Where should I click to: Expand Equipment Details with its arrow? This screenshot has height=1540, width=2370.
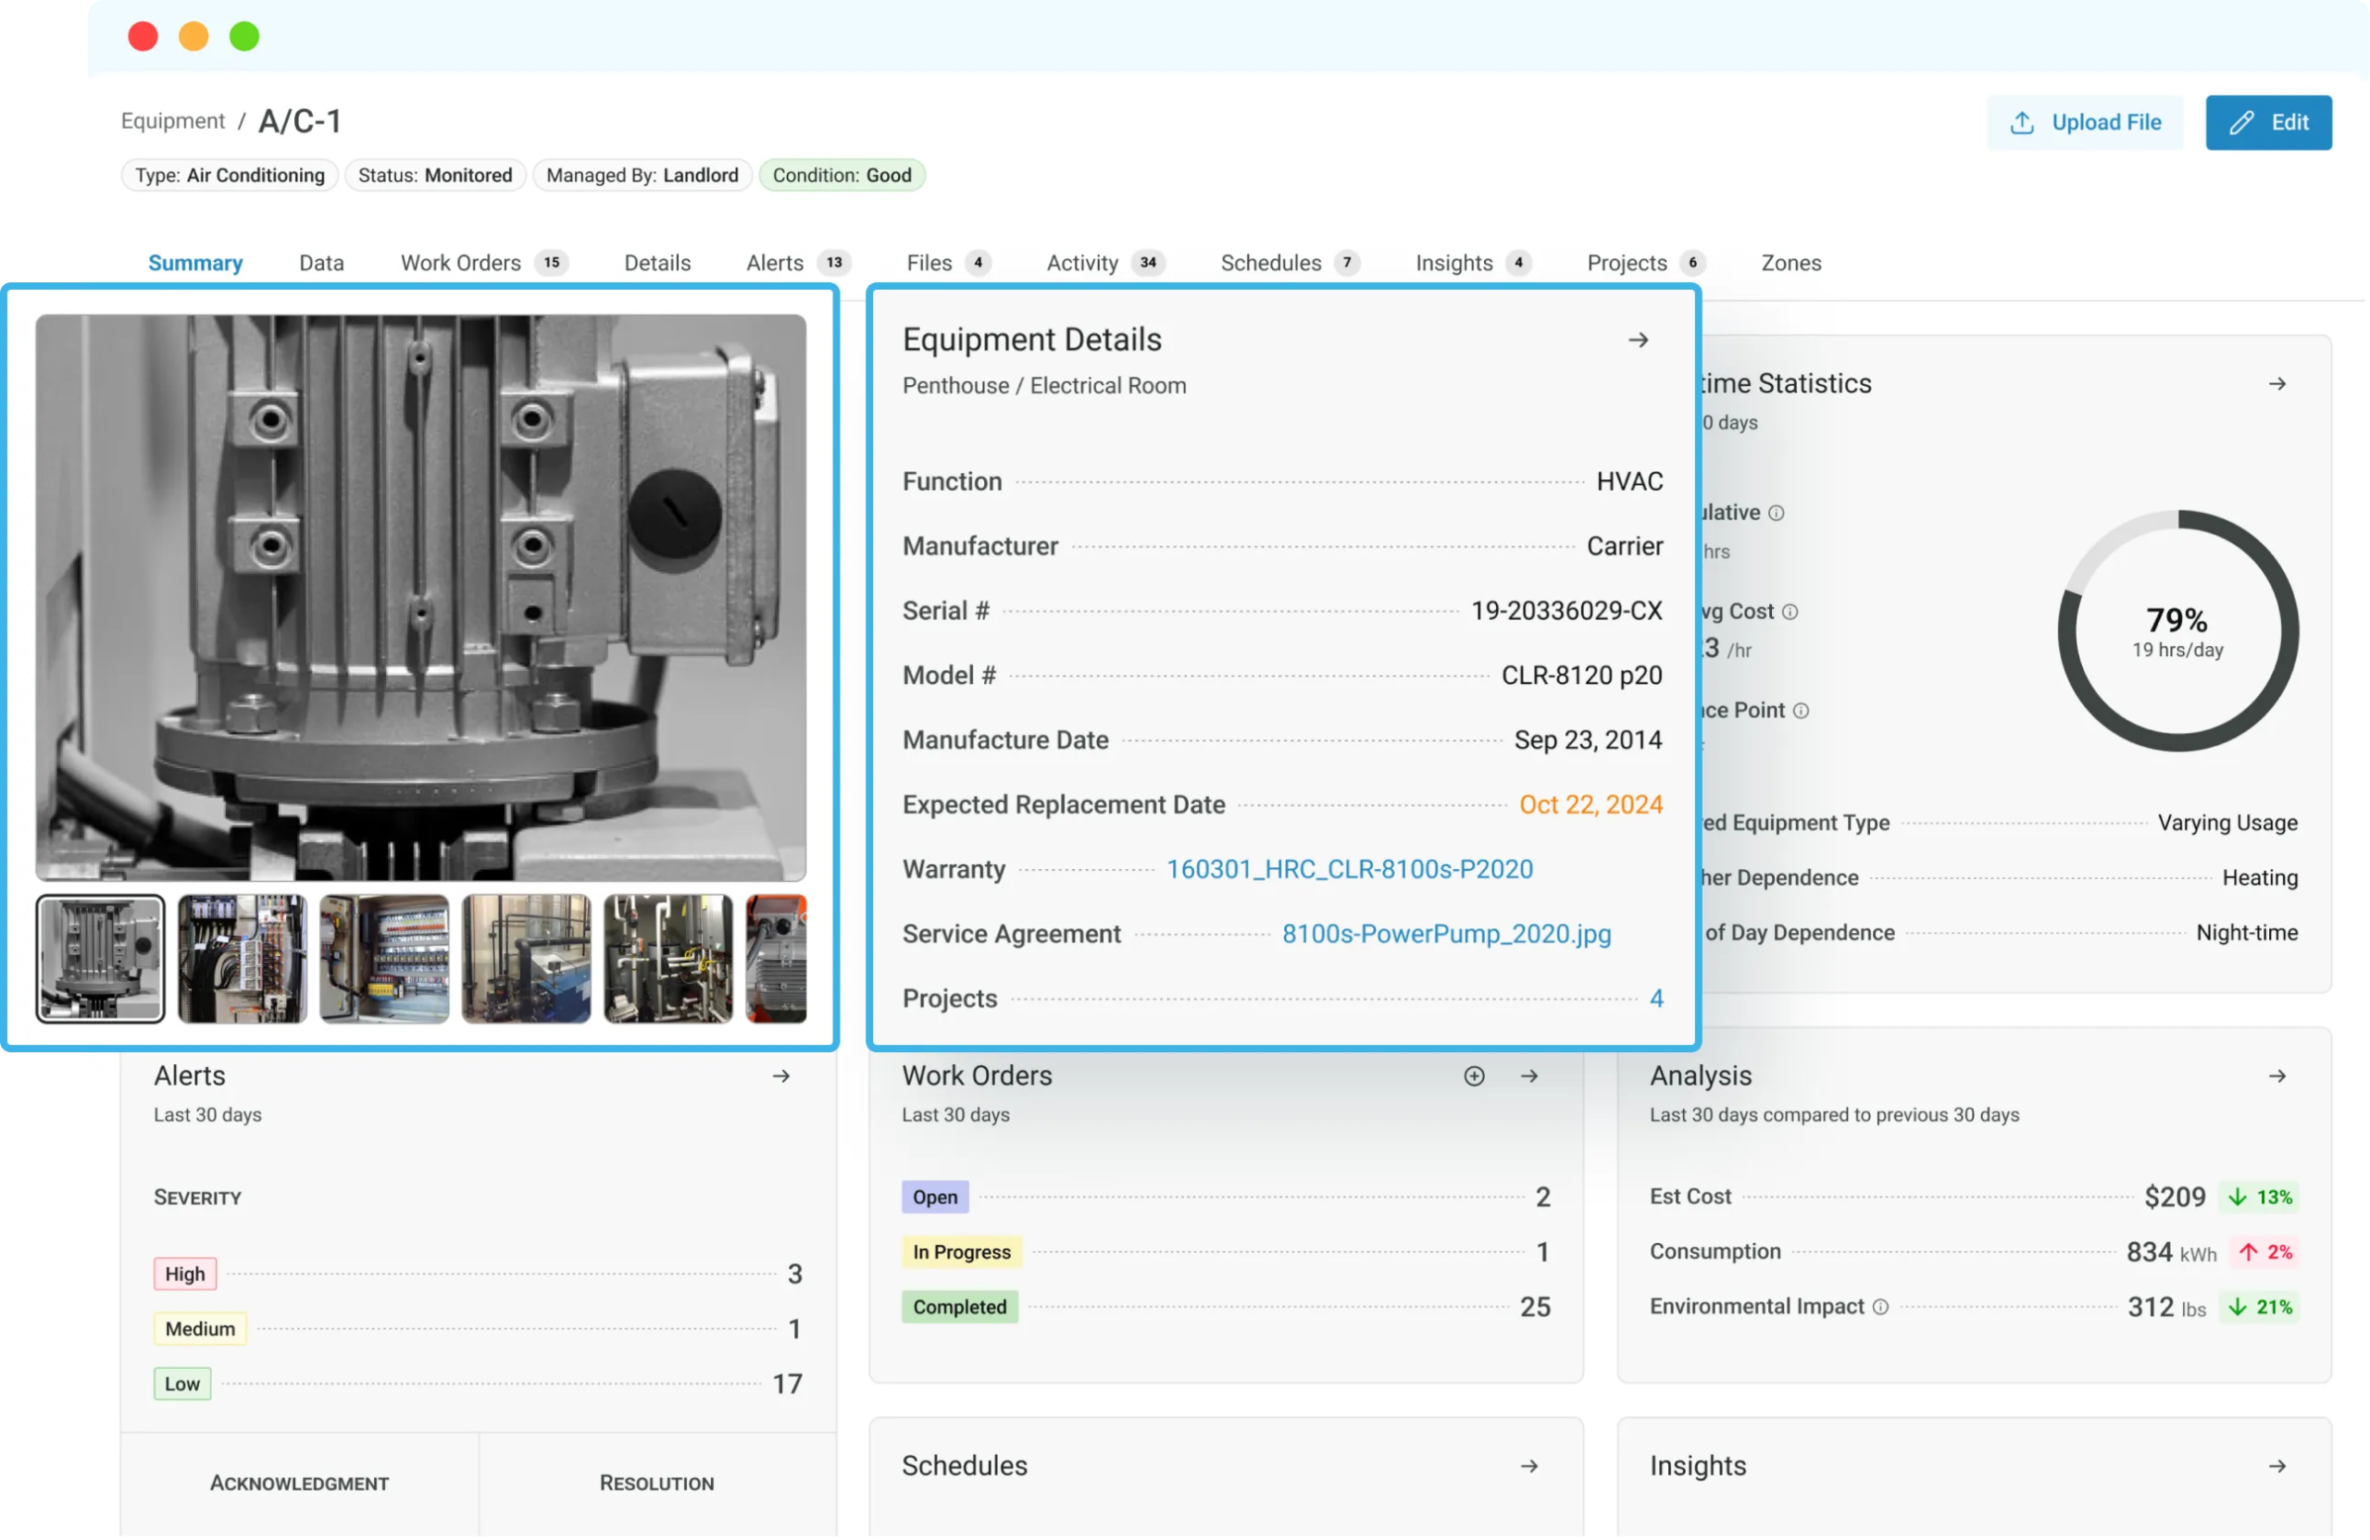pos(1639,340)
